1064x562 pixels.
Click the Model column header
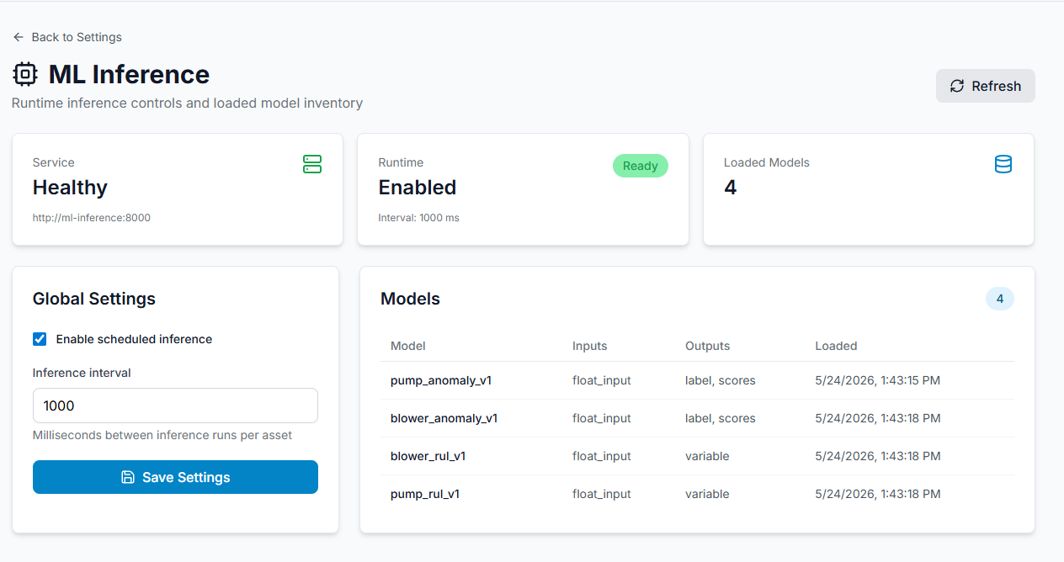point(408,346)
